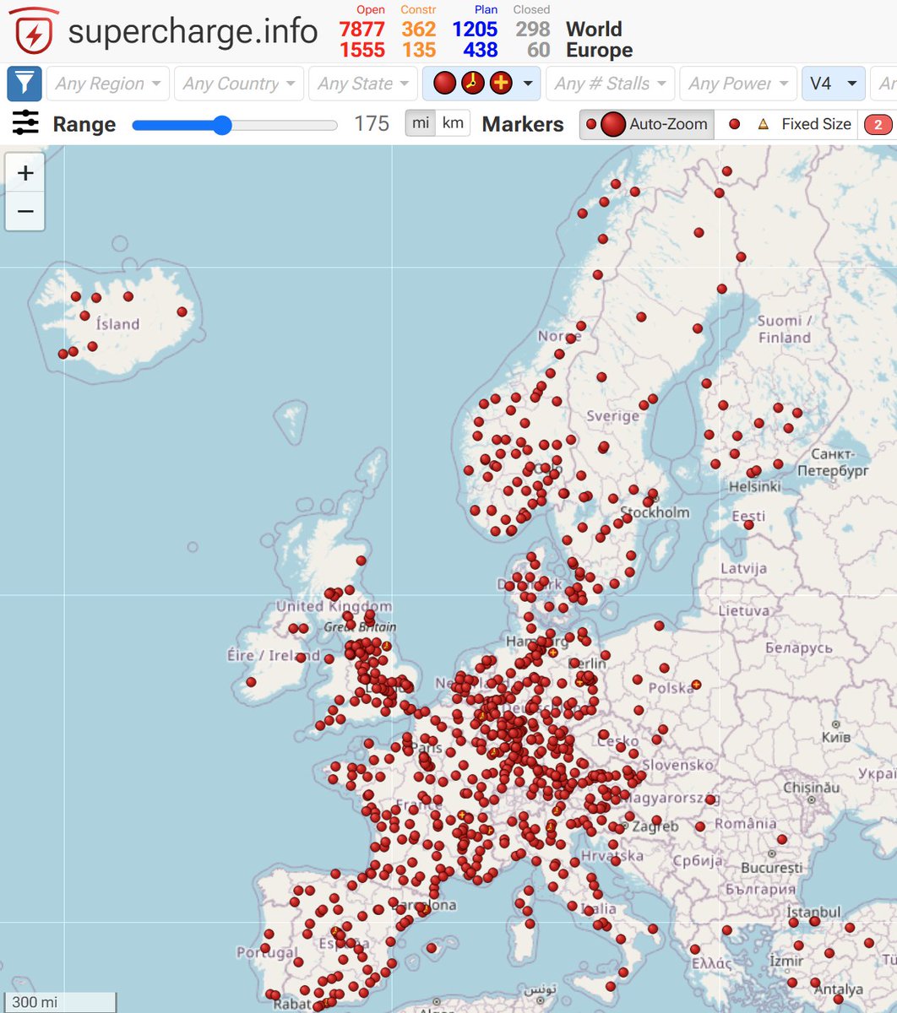The image size is (897, 1013).
Task: Click the range settings sliders icon
Action: [24, 123]
